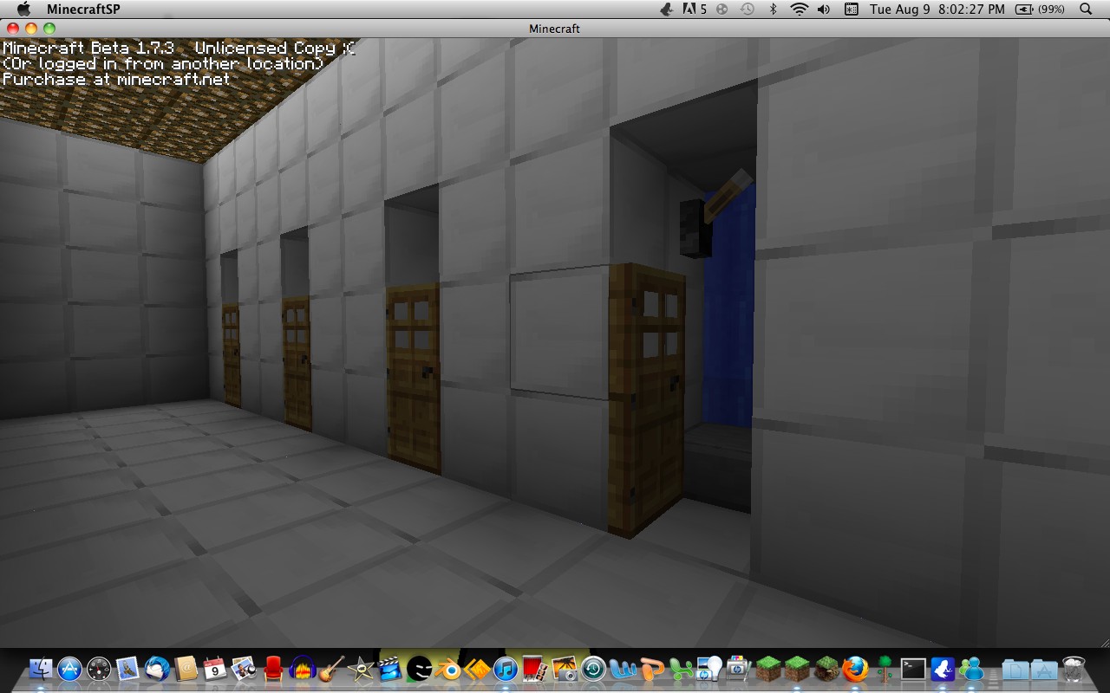Open Thunderbird mail client from the Dock

pyautogui.click(x=158, y=668)
